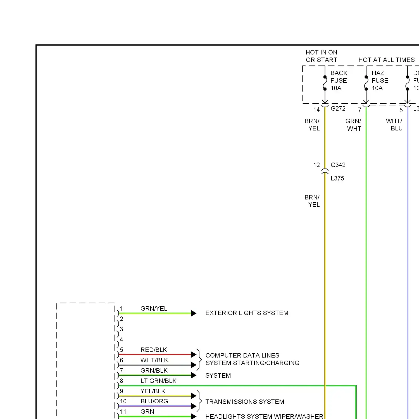The image size is (419, 419).
Task: Click the BACK fuse symbol
Action: pyautogui.click(x=325, y=83)
